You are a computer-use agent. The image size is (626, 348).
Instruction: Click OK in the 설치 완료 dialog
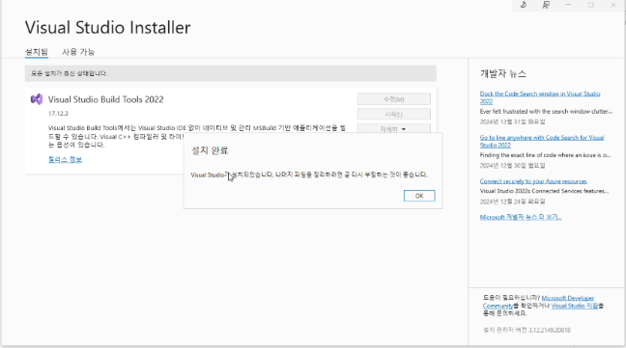click(419, 196)
